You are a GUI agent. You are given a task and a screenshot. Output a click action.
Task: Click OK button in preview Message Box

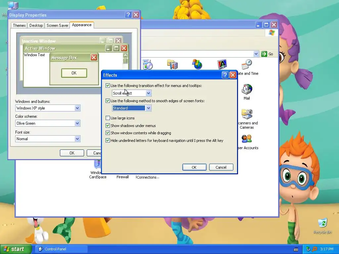coord(74,73)
